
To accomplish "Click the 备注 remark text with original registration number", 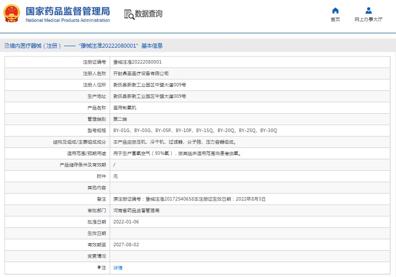I will pos(189,199).
